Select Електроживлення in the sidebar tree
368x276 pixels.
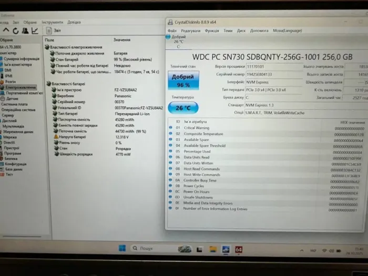21,87
